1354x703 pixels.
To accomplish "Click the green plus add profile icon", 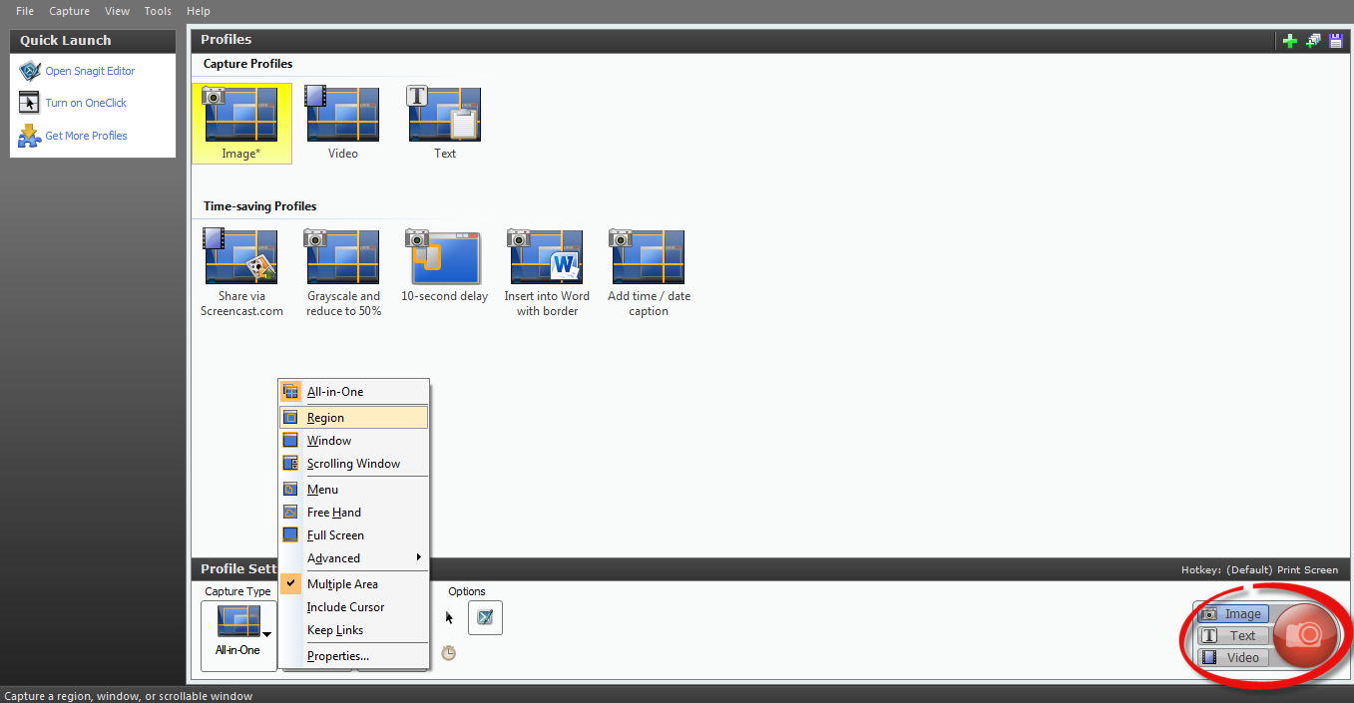I will 1290,41.
